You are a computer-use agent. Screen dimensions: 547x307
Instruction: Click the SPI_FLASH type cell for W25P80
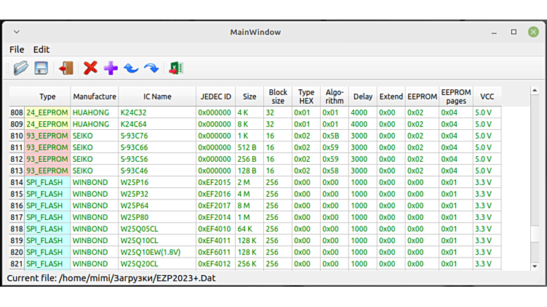pos(47,217)
